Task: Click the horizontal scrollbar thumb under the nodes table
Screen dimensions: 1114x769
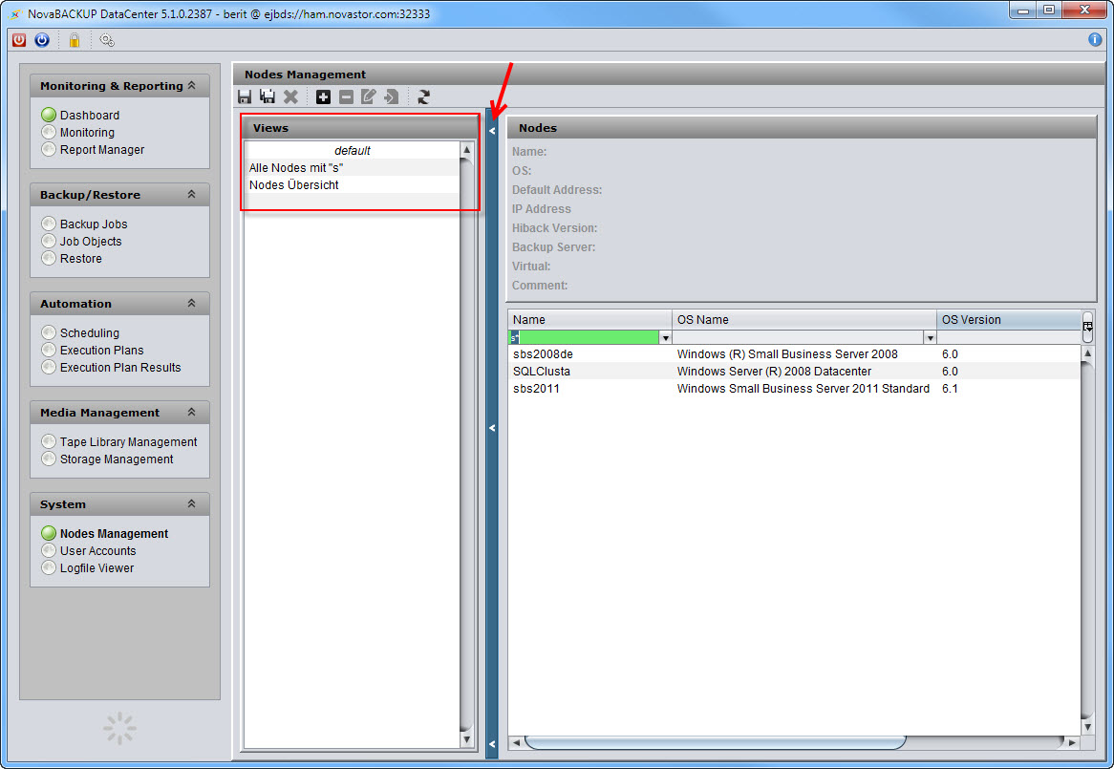Action: [x=716, y=742]
